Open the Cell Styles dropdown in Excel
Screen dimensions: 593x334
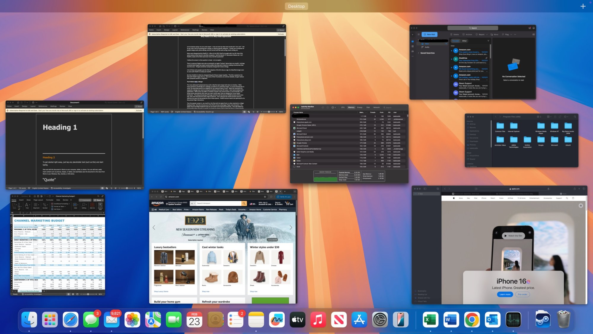click(x=57, y=209)
